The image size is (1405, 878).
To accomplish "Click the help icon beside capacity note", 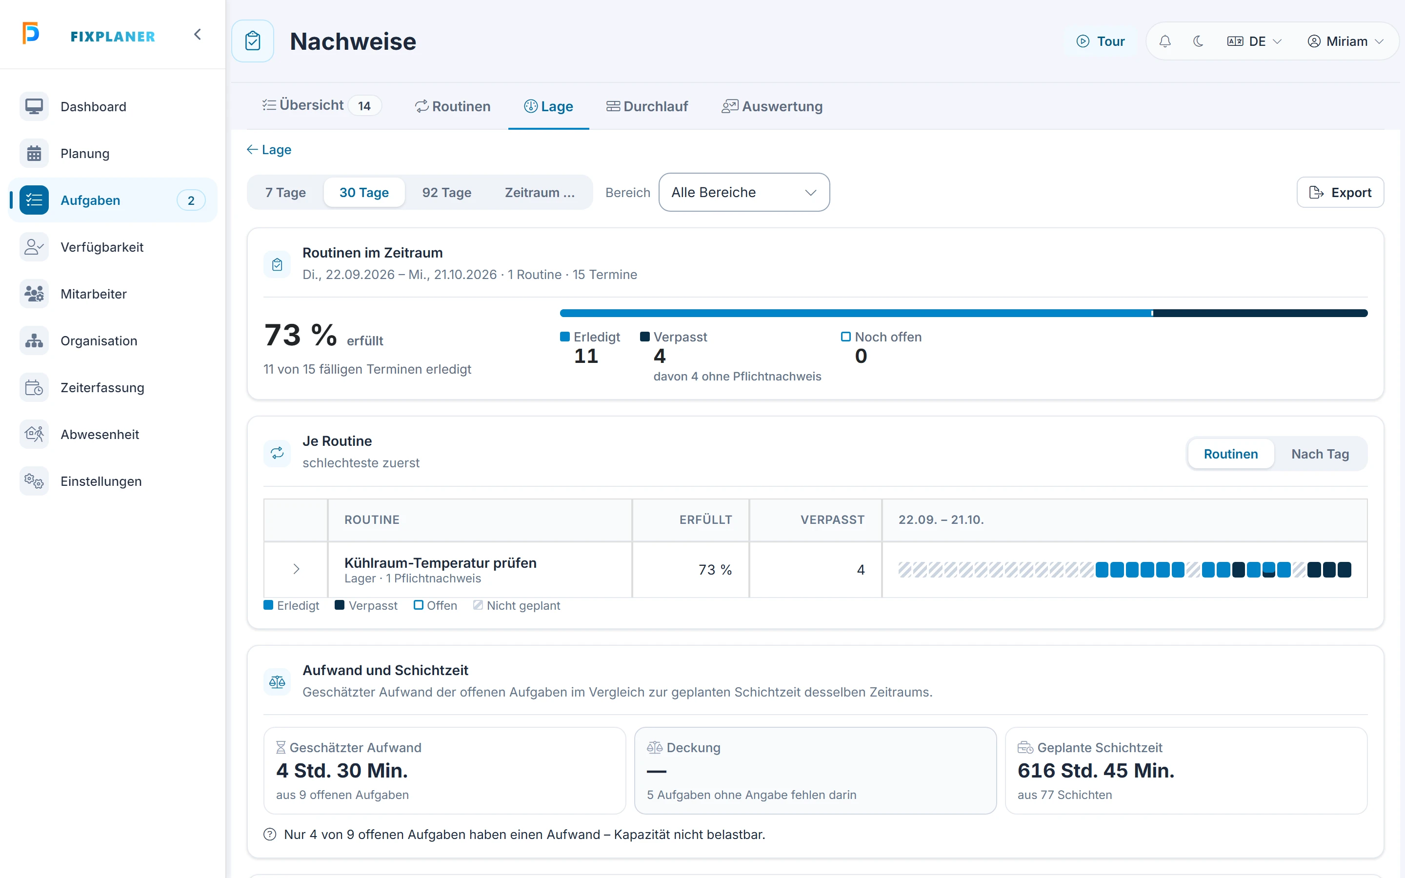I will tap(270, 835).
